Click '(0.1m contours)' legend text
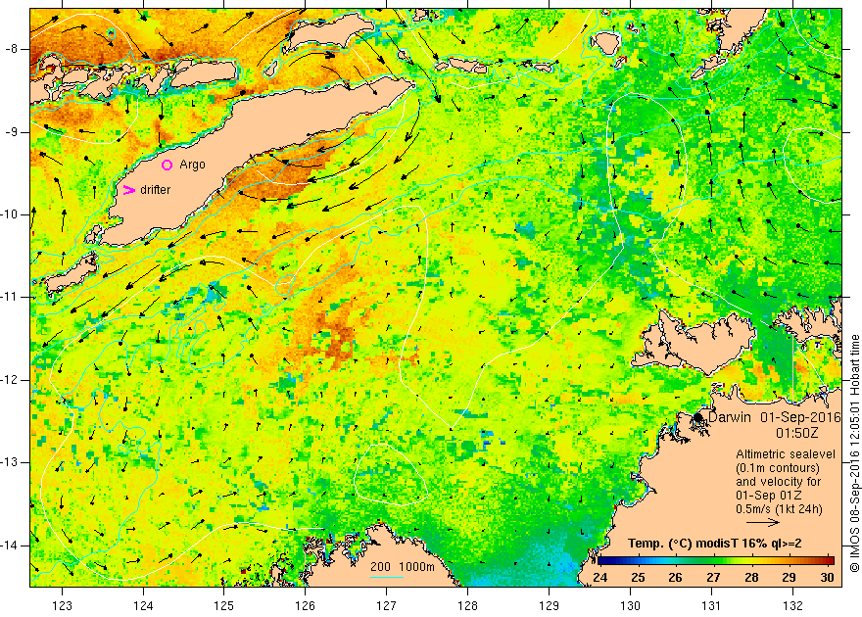Screen dimensions: 862x617 [x=778, y=468]
